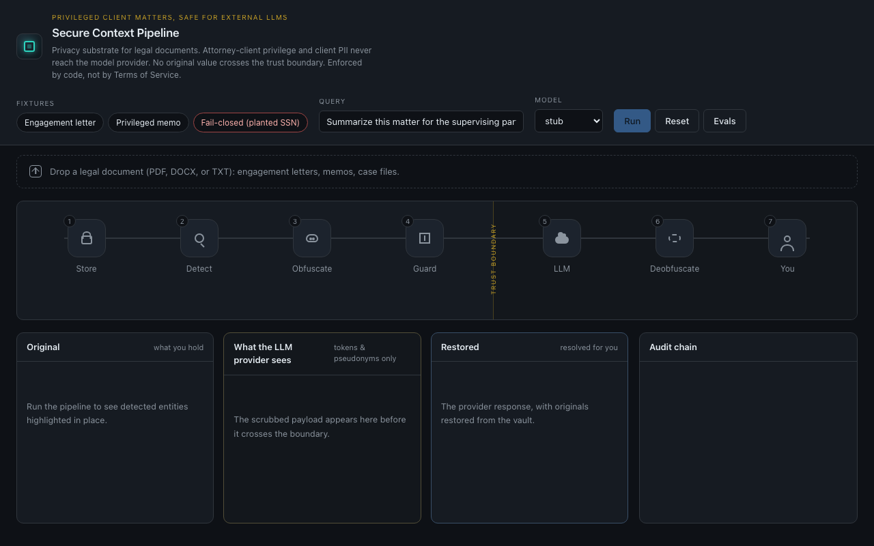Click the 'Deobfuscate' stage label

click(x=675, y=269)
